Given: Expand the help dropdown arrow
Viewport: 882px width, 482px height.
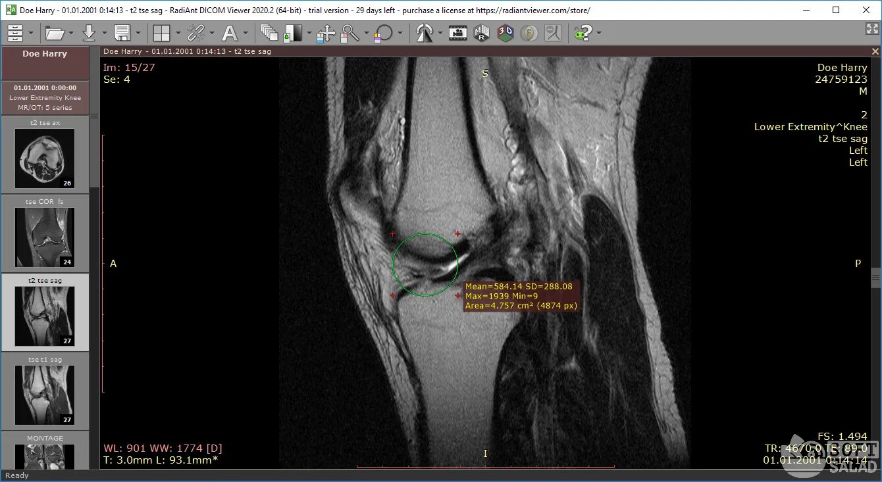Looking at the screenshot, I should click(598, 33).
